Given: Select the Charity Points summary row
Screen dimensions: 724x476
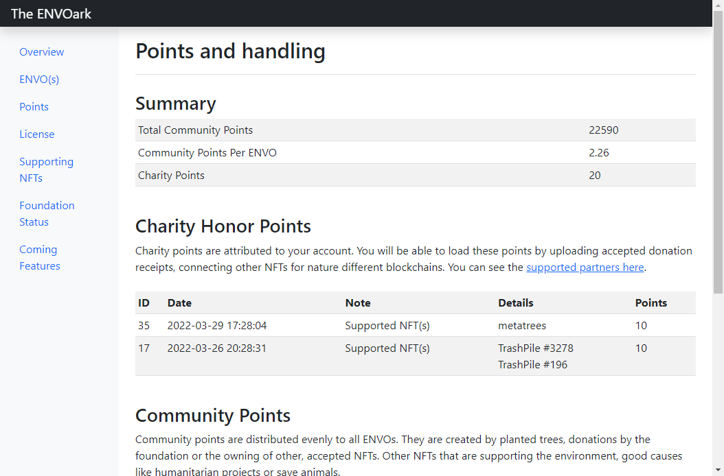Looking at the screenshot, I should coord(415,176).
